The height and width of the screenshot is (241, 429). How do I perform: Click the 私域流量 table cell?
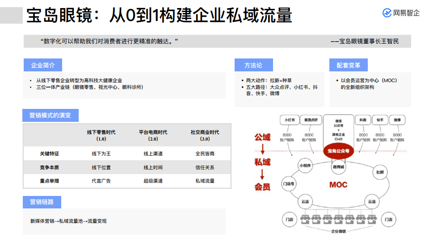[x=205, y=181]
